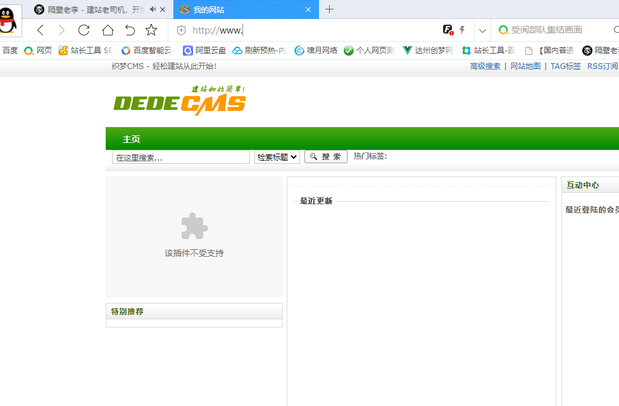Screen dimensions: 619x406
Task: Open the 高级搜索 link
Action: 485,66
